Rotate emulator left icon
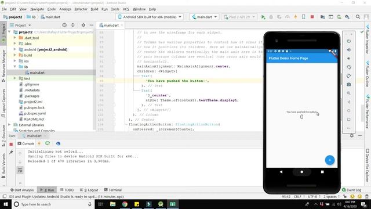Screen dimensions: 371x209 click(x=349, y=67)
